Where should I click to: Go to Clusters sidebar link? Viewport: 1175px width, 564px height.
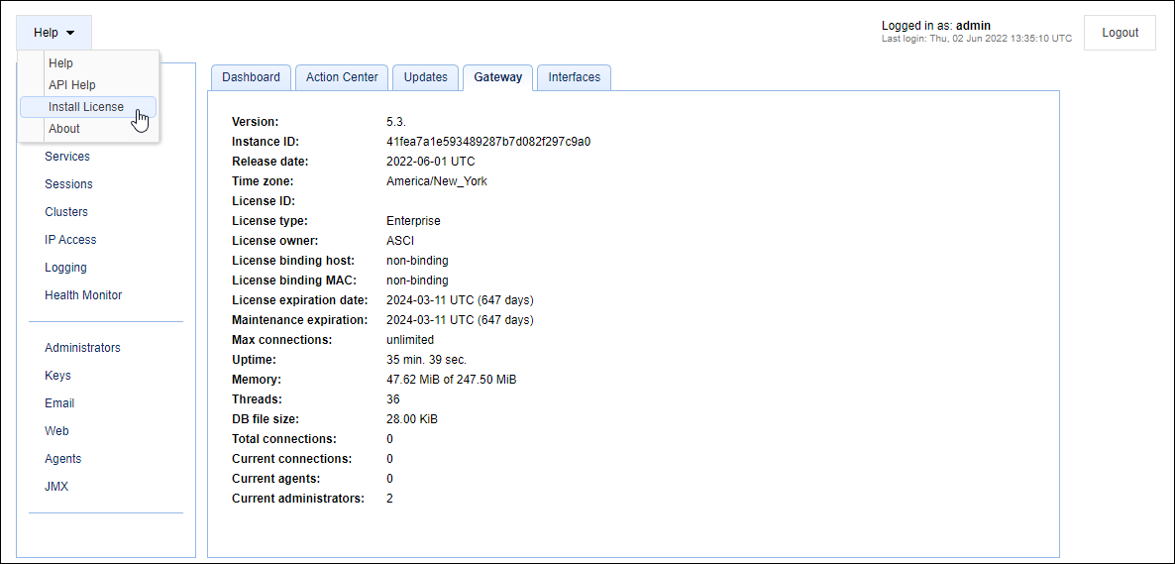[x=66, y=212]
